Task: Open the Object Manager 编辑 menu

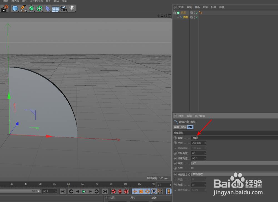Action: click(x=189, y=7)
